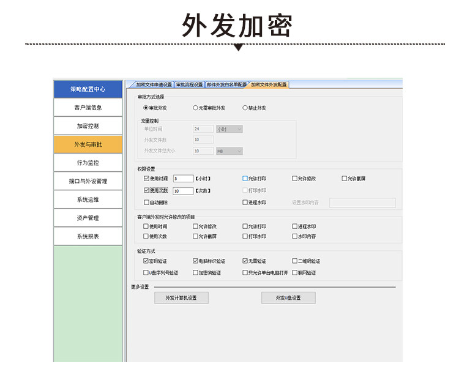
Task: Open the MB size unit dropdown
Action: click(229, 151)
